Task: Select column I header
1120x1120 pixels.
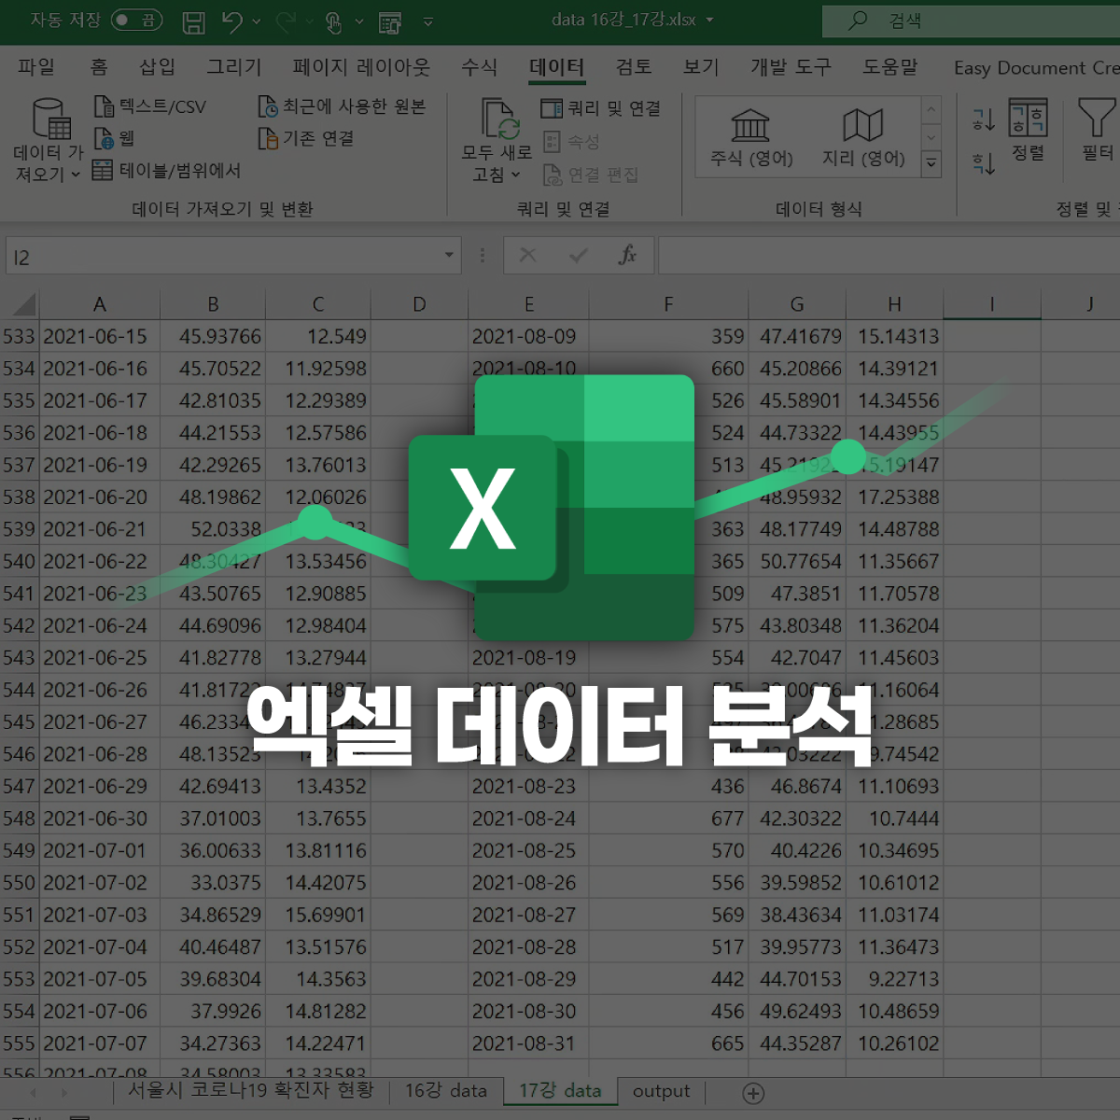Action: point(992,304)
